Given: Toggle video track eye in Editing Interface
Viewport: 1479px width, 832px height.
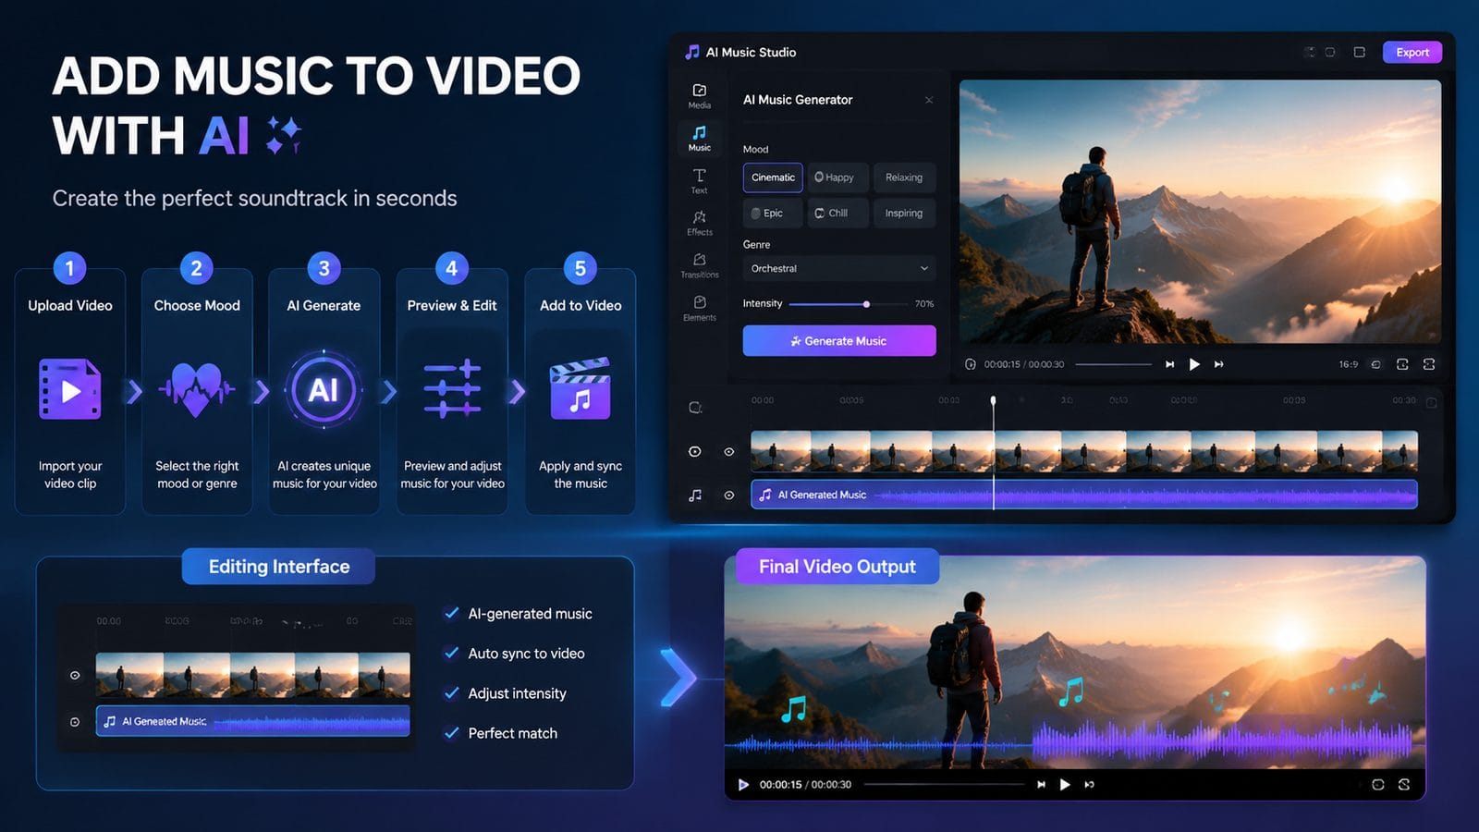Looking at the screenshot, I should [75, 675].
